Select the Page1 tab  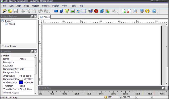coord(45,17)
